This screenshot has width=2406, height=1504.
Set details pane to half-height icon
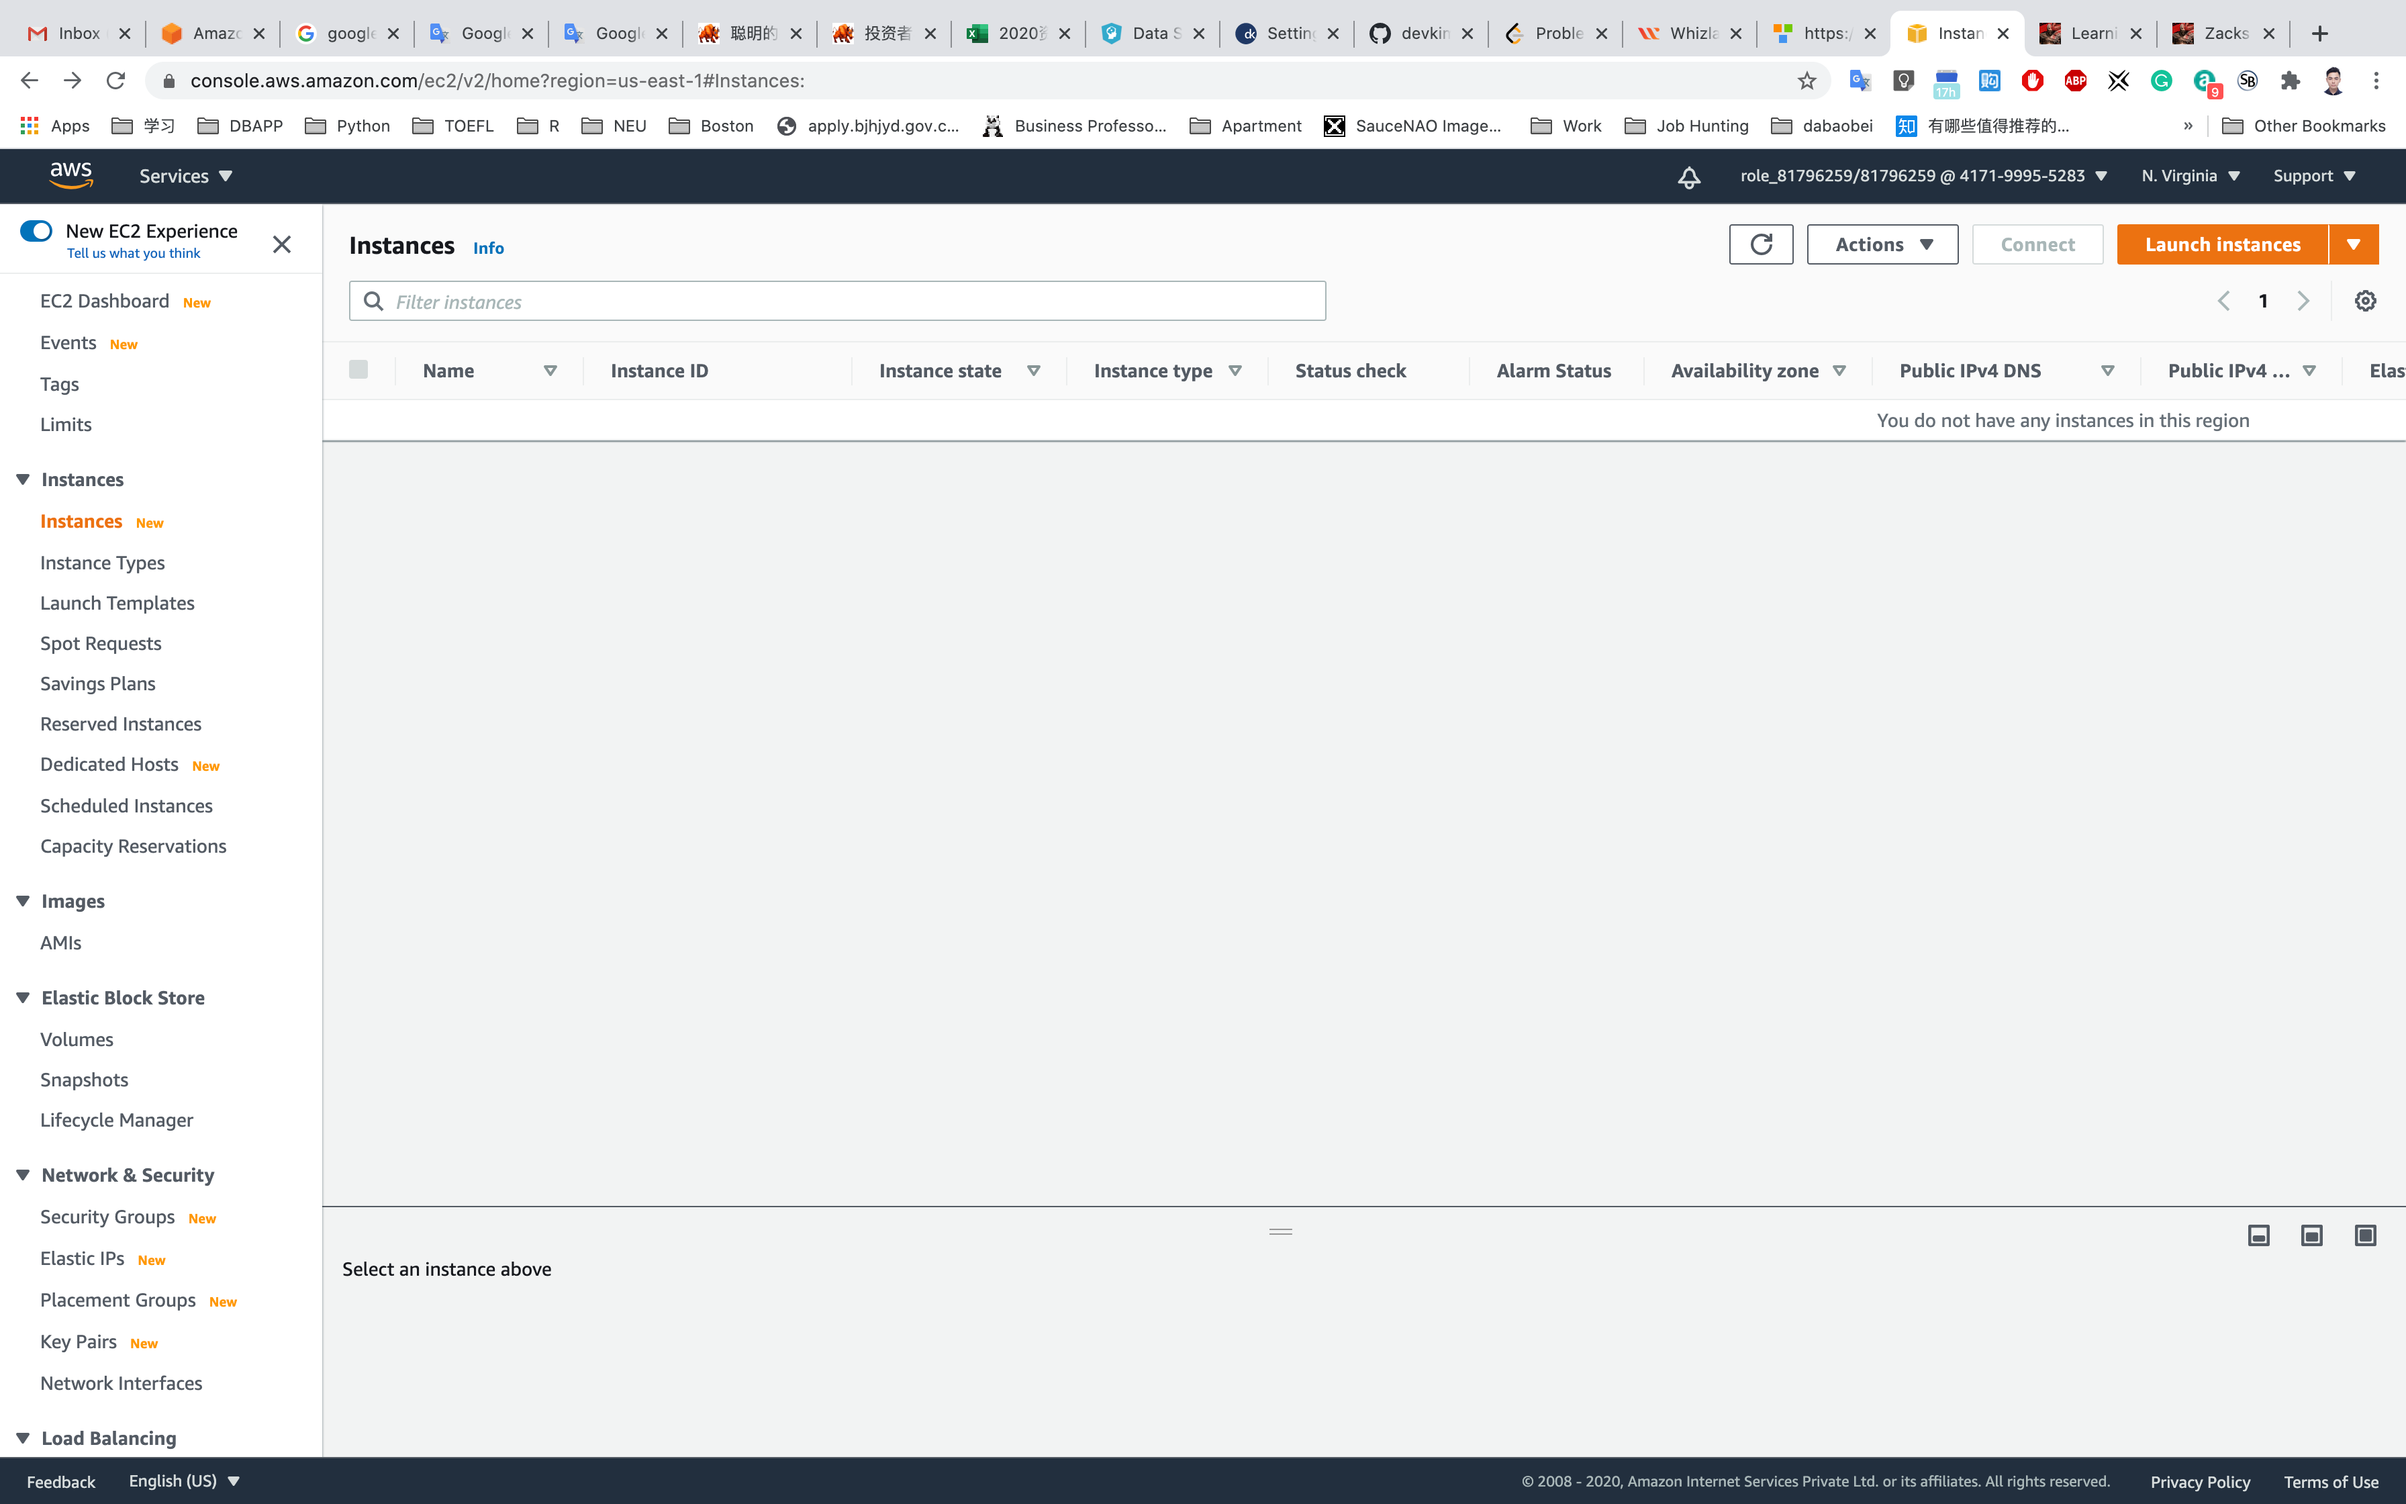click(2311, 1235)
